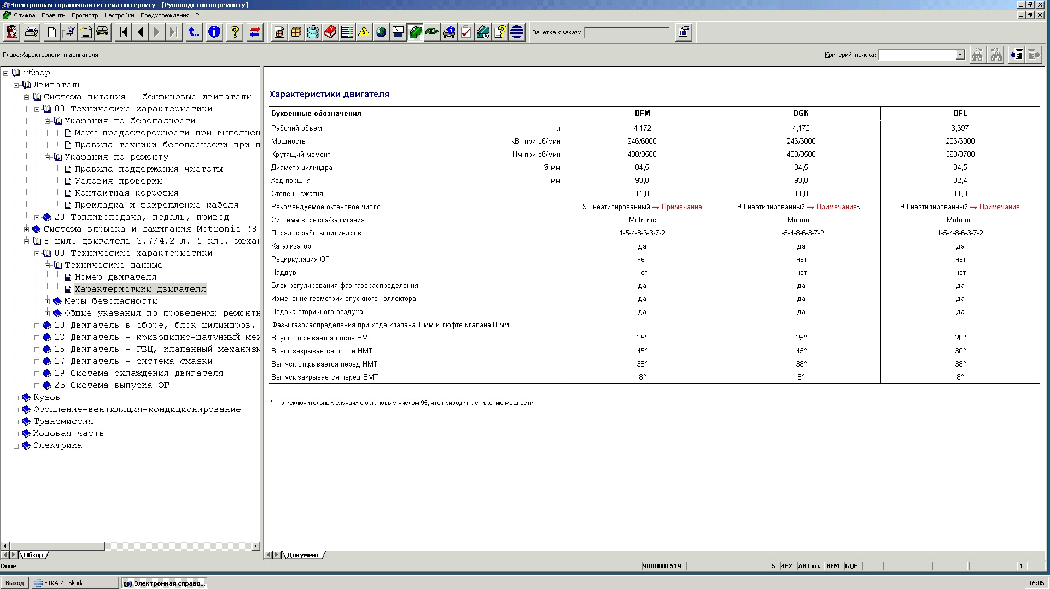Screen dimensions: 1050x590
Task: Click Электронная справо... taskbar button
Action: pyautogui.click(x=164, y=583)
